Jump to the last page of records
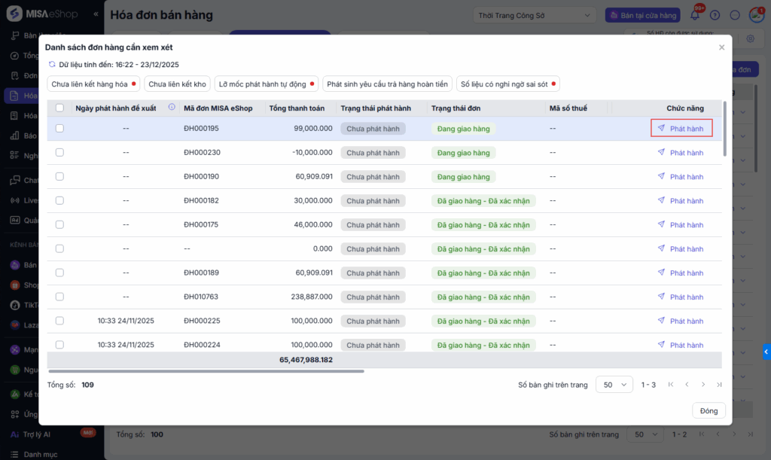Screen dimensions: 771x460 click(x=719, y=385)
